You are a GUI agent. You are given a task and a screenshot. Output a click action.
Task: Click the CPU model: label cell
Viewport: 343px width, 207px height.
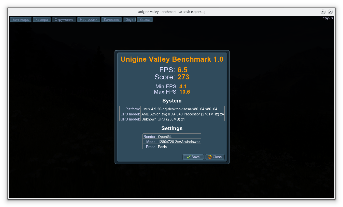[x=130, y=114]
